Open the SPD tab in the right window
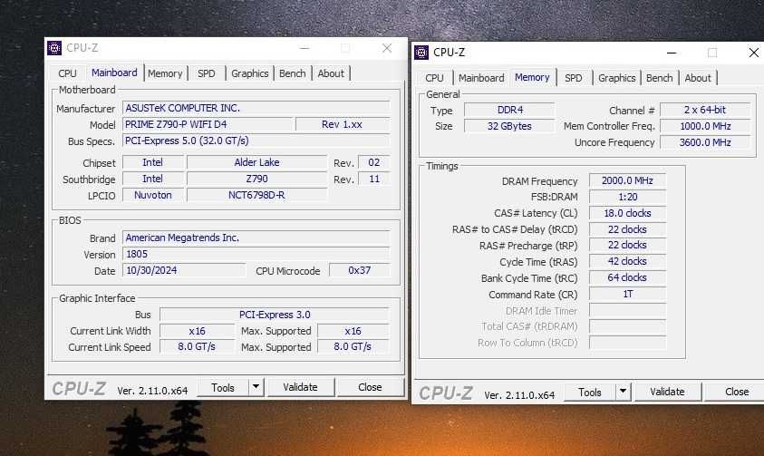This screenshot has height=456, width=764. (x=574, y=78)
